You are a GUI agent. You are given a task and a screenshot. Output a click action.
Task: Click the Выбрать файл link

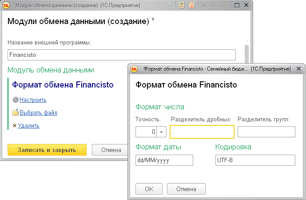point(38,113)
